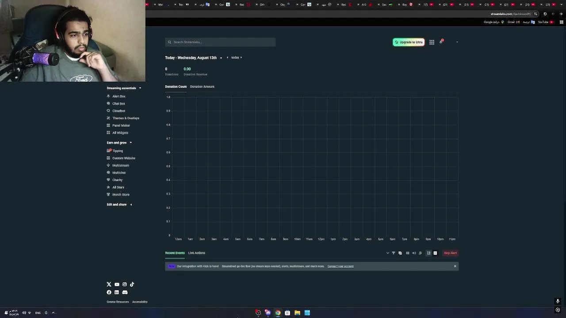The height and width of the screenshot is (318, 566).
Task: Open the account menu dropdown arrow
Action: [457, 42]
